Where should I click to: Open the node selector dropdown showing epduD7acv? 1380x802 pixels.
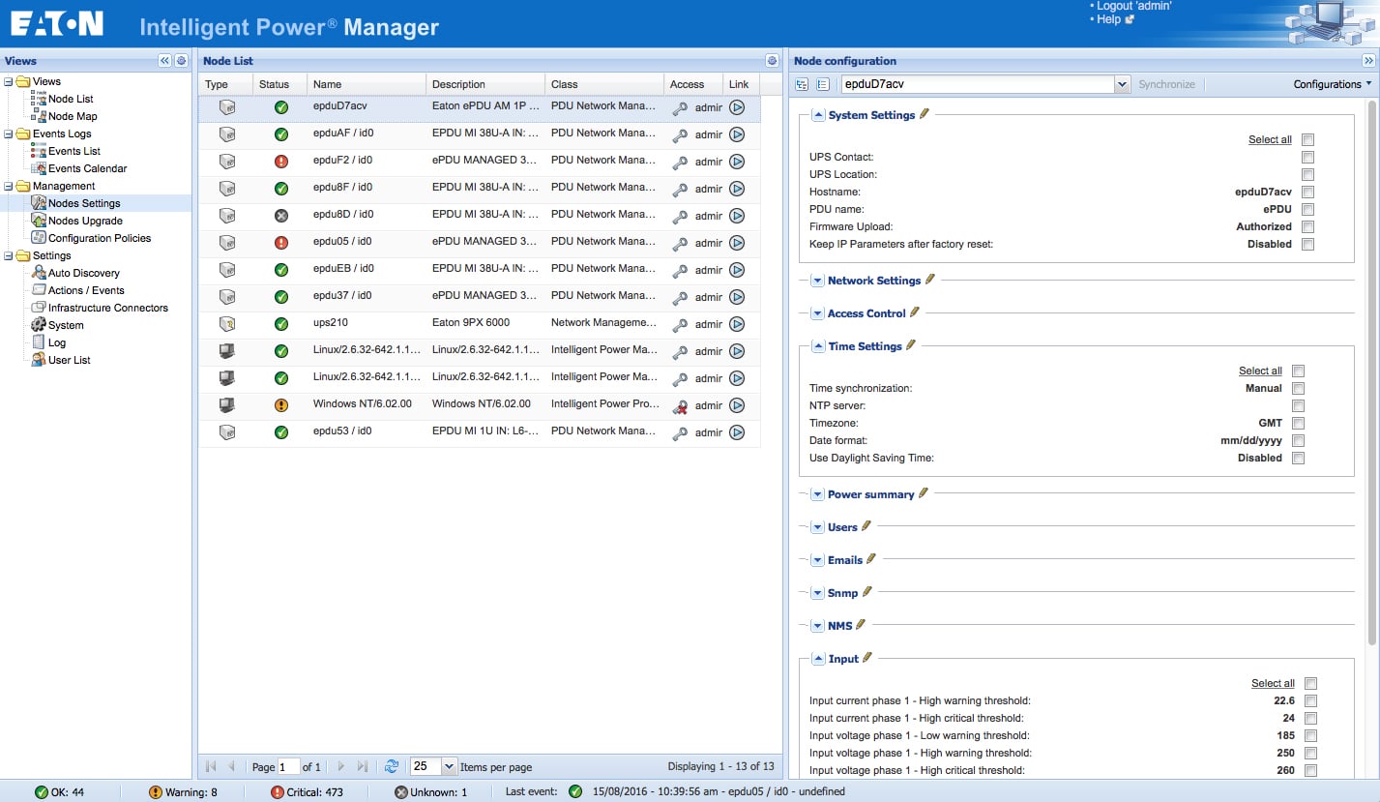pos(1122,84)
